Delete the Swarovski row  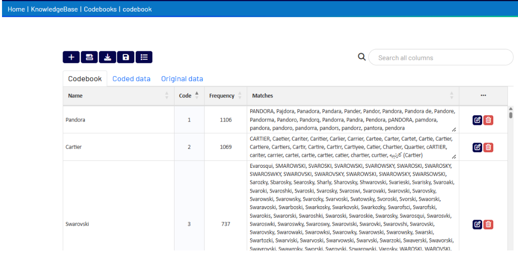click(x=488, y=224)
